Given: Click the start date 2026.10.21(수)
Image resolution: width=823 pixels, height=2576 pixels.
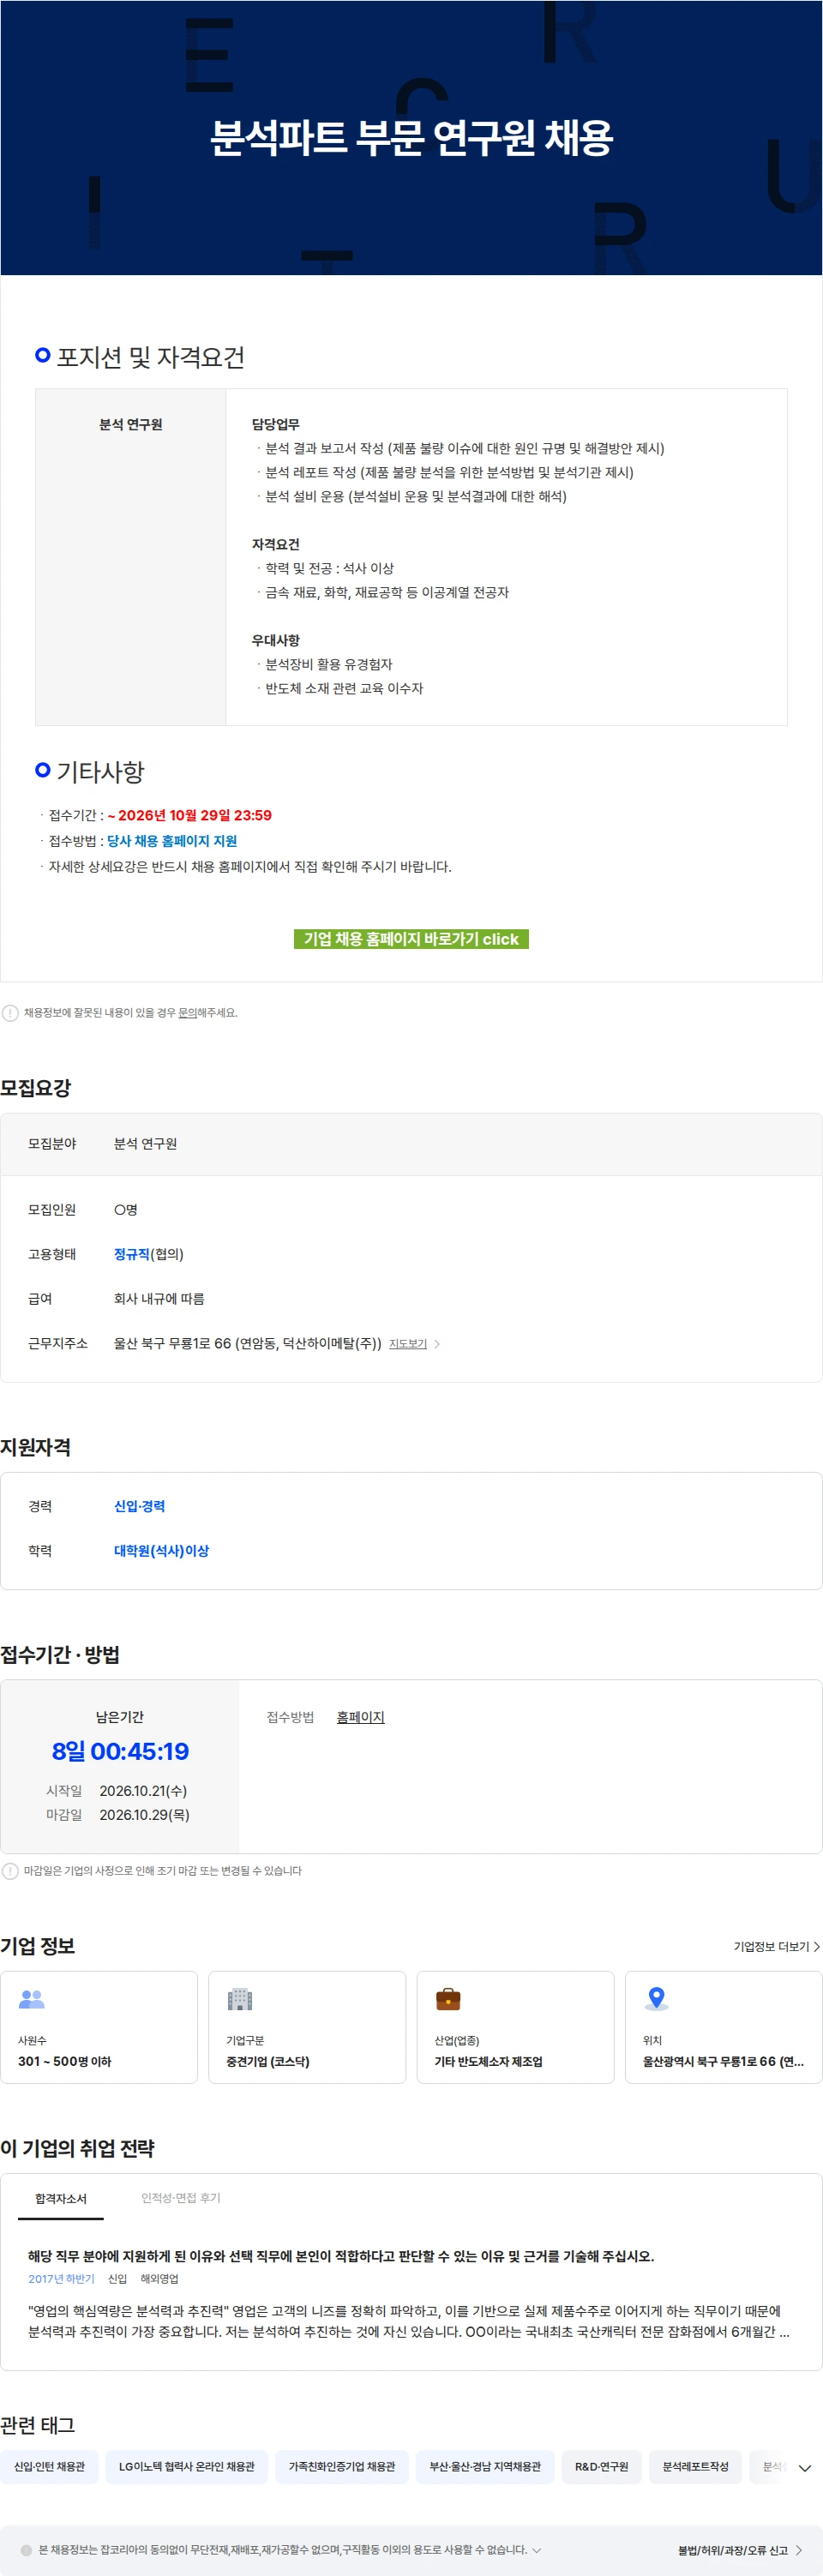Looking at the screenshot, I should pyautogui.click(x=143, y=1791).
